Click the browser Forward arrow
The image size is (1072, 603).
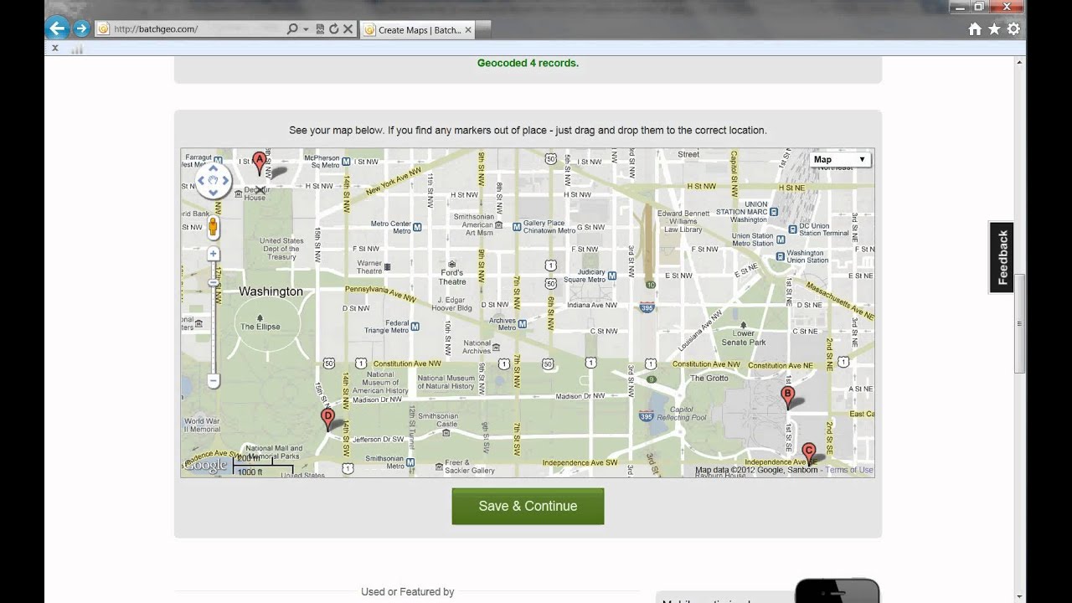click(81, 28)
